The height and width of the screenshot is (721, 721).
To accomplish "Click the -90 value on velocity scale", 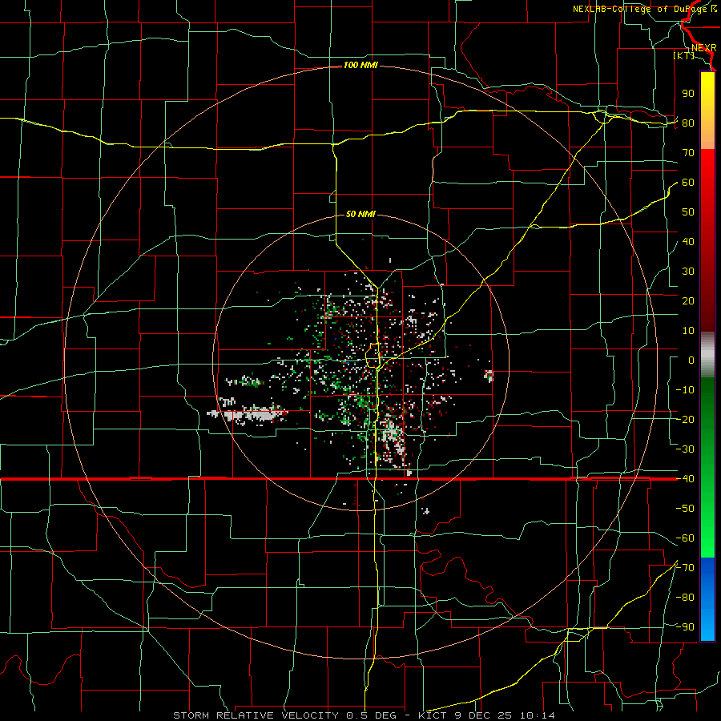I will (685, 627).
